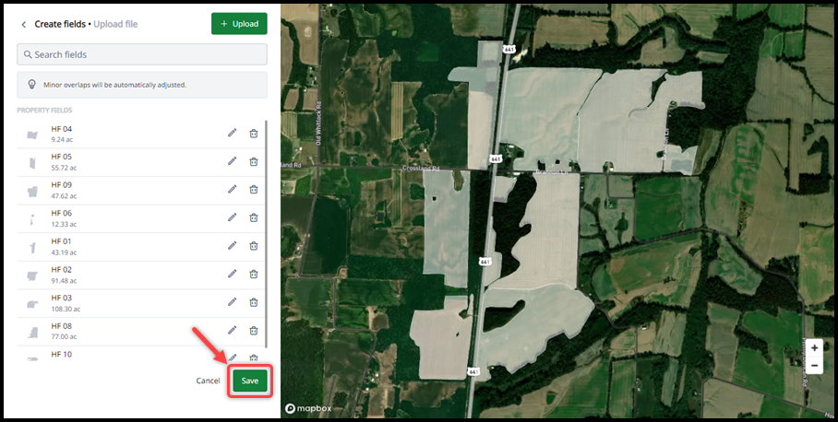Zoom in on the map
Screen dimensions: 838x422
pos(814,348)
